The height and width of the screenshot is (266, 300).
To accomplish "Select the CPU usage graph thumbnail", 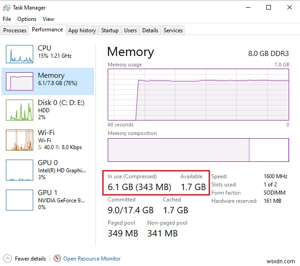I will click(x=20, y=54).
